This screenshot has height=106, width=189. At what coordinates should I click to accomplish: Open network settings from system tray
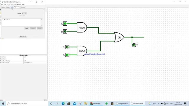(x=164, y=103)
